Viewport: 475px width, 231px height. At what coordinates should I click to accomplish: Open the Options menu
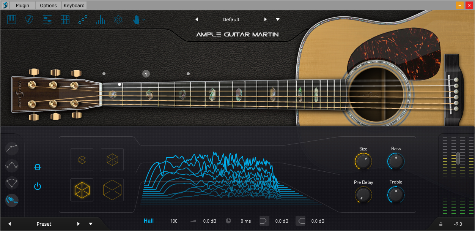(48, 5)
